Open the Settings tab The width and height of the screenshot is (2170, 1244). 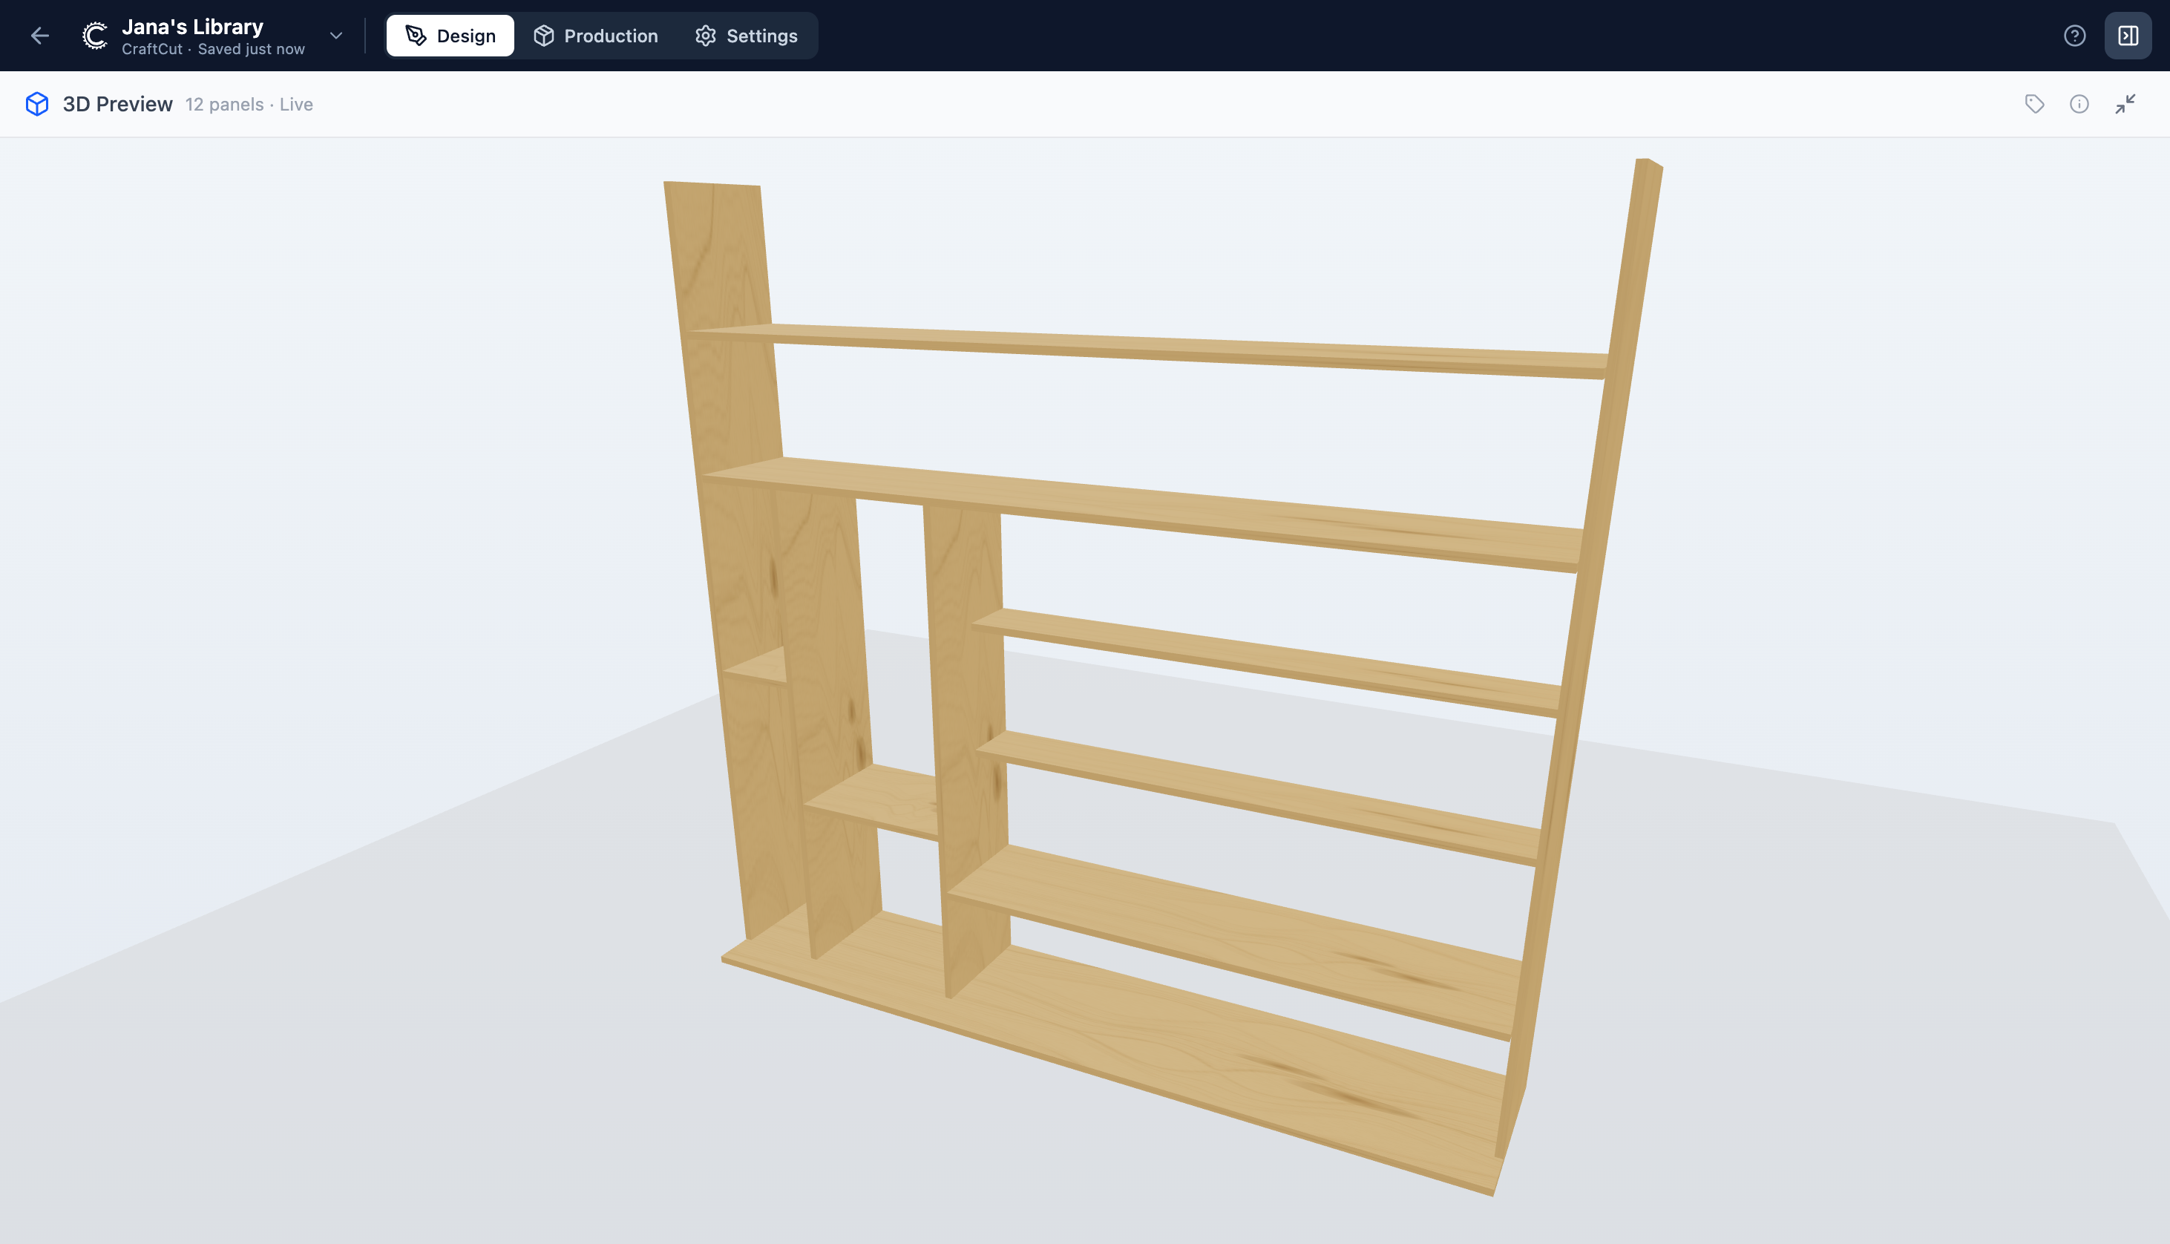(x=761, y=35)
